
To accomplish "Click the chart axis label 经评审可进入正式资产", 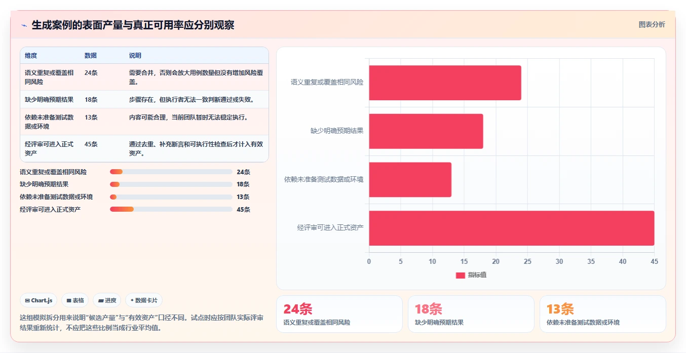I will [330, 228].
